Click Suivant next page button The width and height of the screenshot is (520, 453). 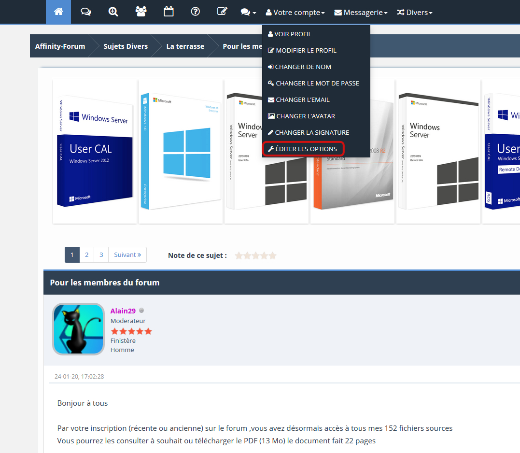click(127, 255)
